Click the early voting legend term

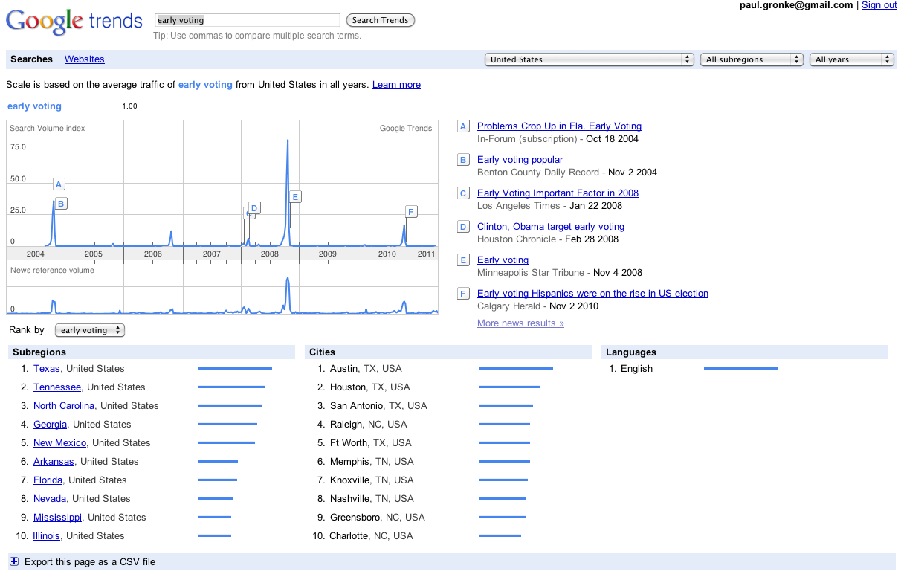coord(34,106)
